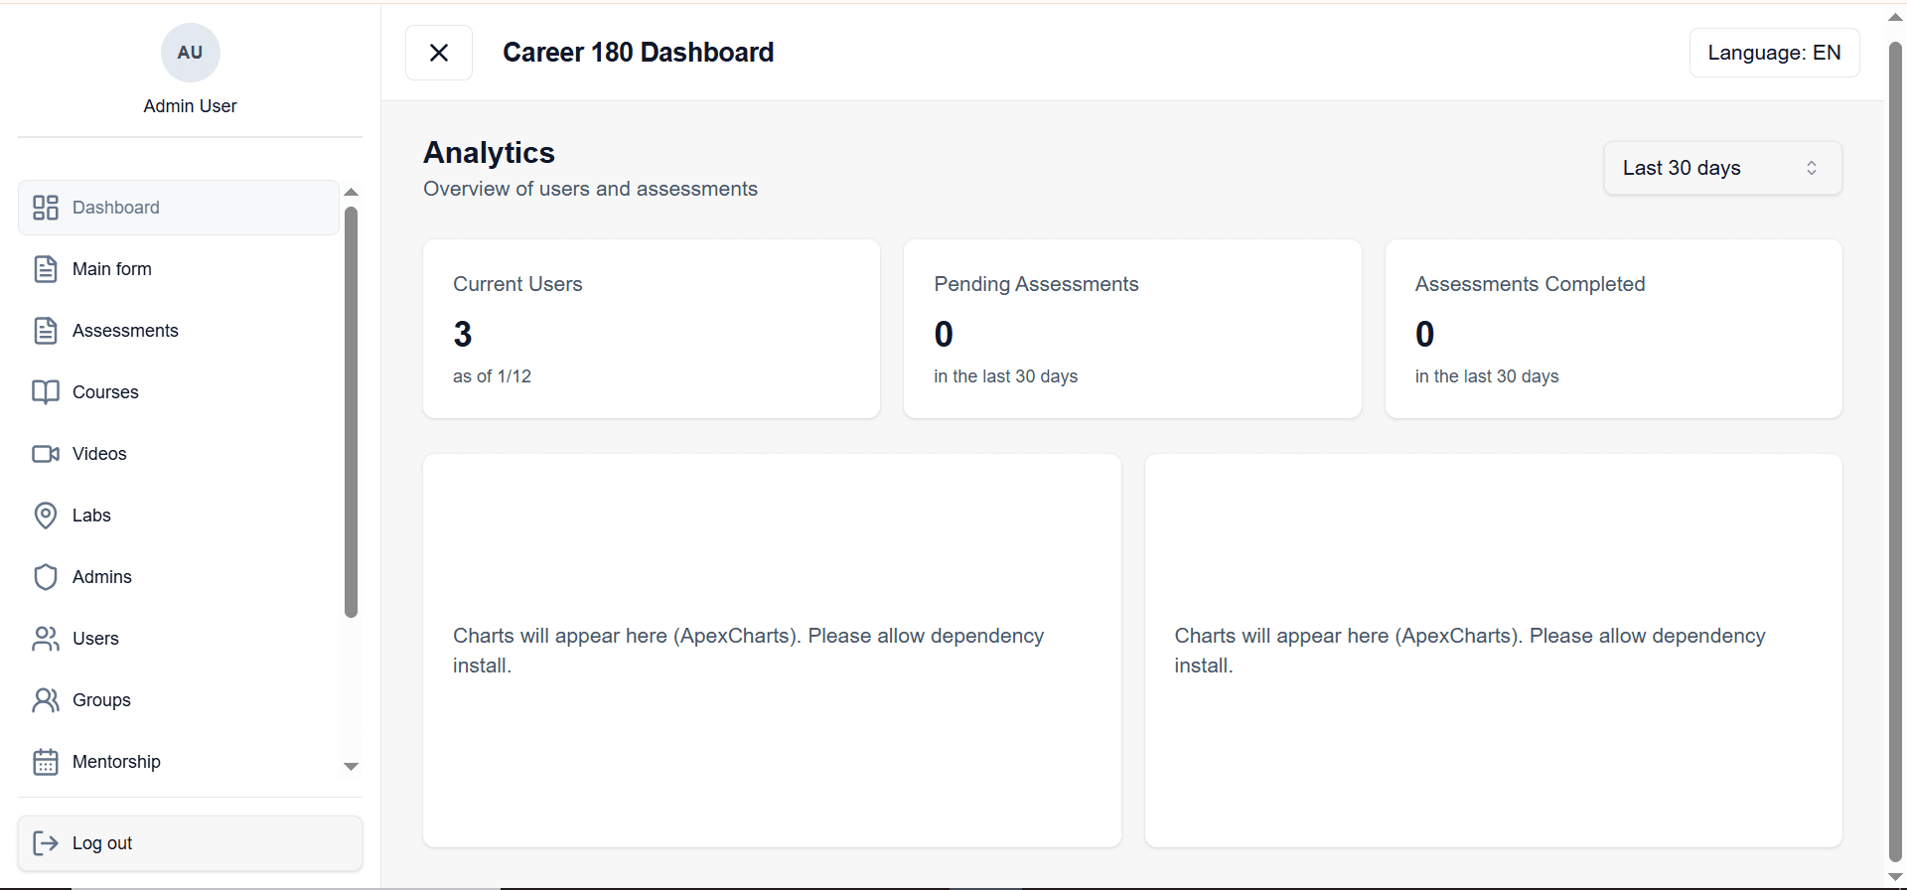Open the Admins page
Image resolution: width=1907 pixels, height=890 pixels.
click(x=179, y=577)
